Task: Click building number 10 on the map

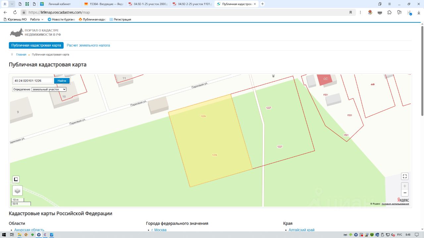Action: pyautogui.click(x=64, y=97)
